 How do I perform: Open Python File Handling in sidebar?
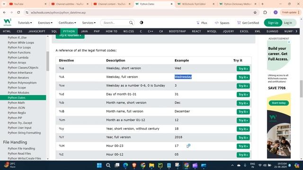coord(21,149)
